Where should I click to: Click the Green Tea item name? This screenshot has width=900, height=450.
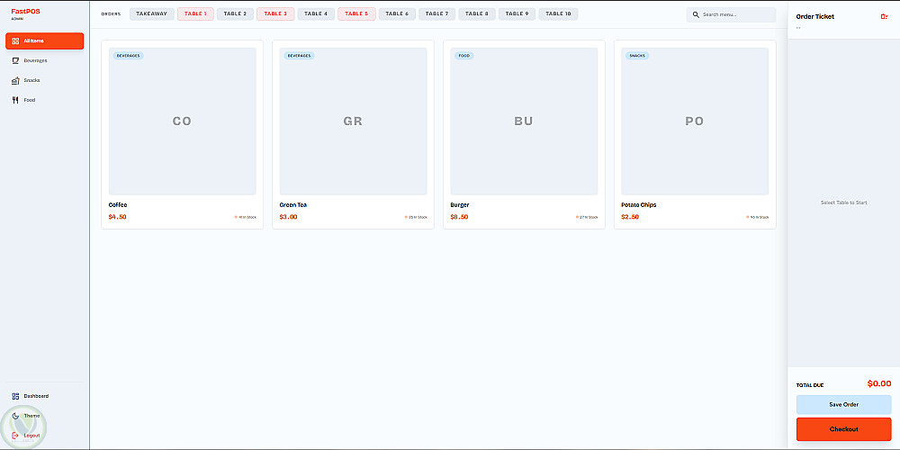point(294,205)
